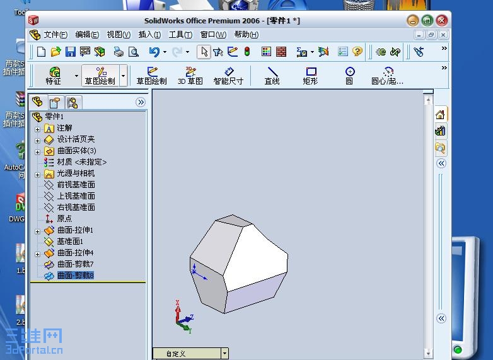Click the viewport vertical scrollbar down arrow
The image size is (493, 360).
tap(428, 354)
